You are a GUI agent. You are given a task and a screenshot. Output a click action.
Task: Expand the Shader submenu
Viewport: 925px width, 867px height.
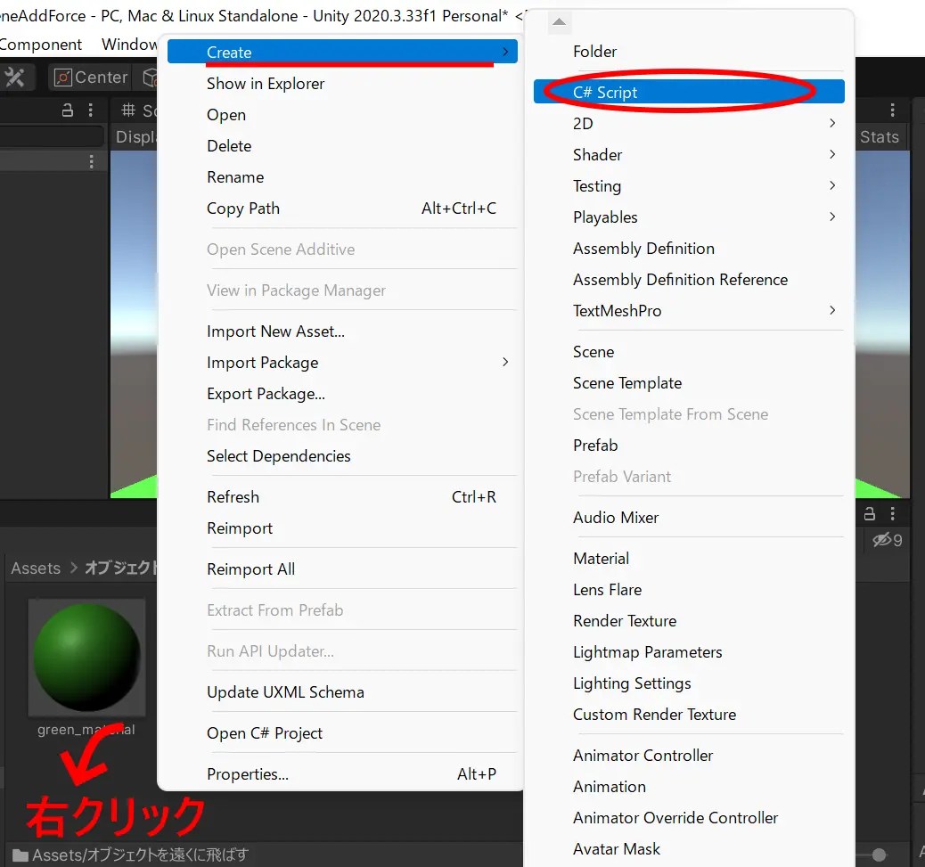click(689, 155)
